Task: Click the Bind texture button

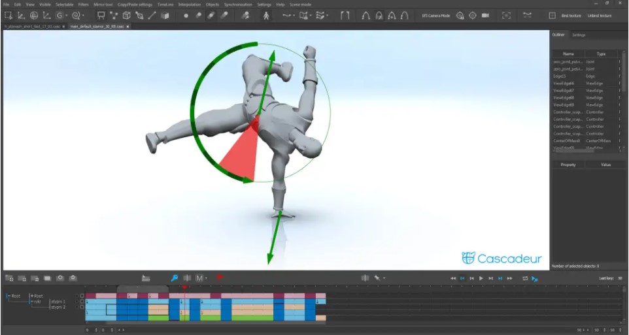Action: (571, 15)
